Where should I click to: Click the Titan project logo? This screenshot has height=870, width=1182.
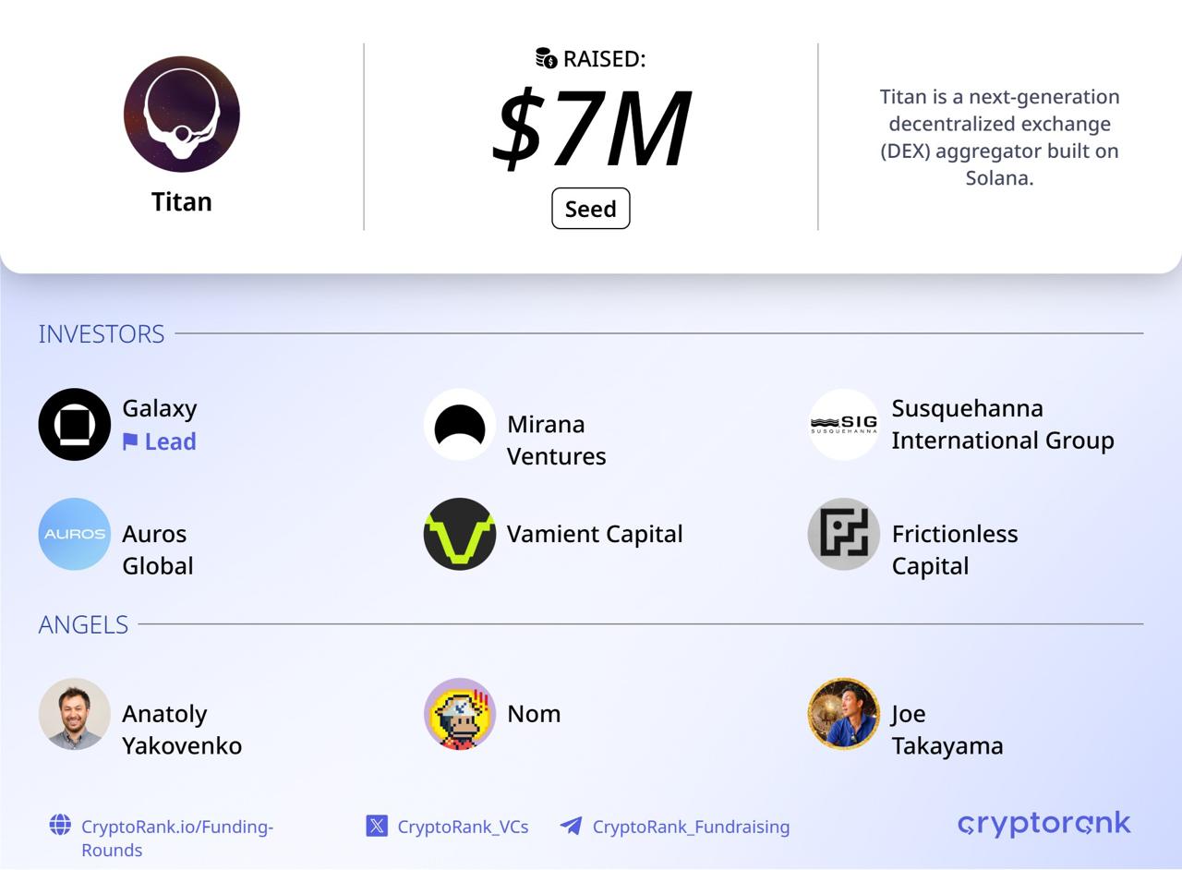pyautogui.click(x=182, y=115)
